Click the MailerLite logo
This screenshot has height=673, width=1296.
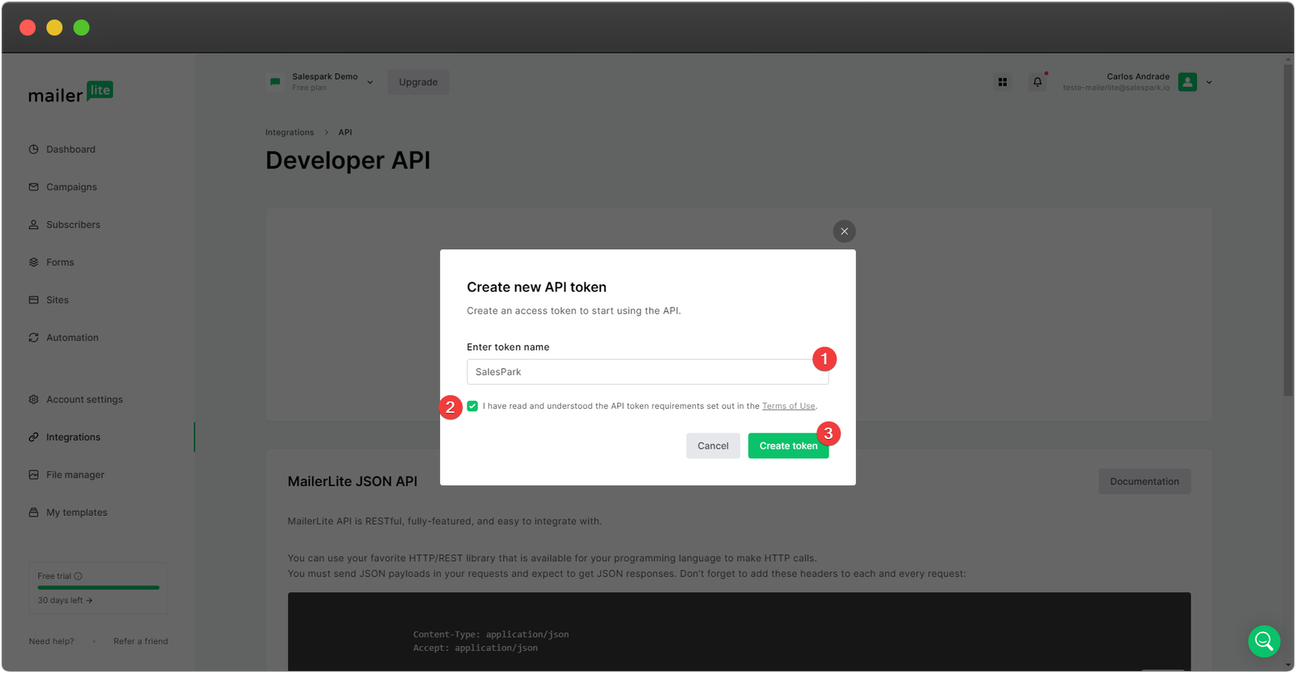tap(70, 93)
